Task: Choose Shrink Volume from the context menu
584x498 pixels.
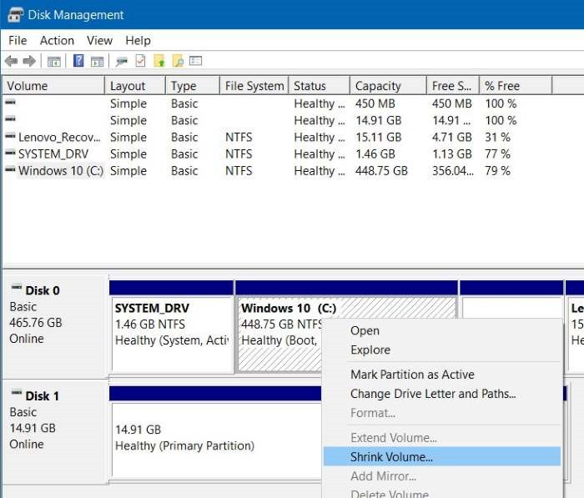Action: tap(391, 456)
